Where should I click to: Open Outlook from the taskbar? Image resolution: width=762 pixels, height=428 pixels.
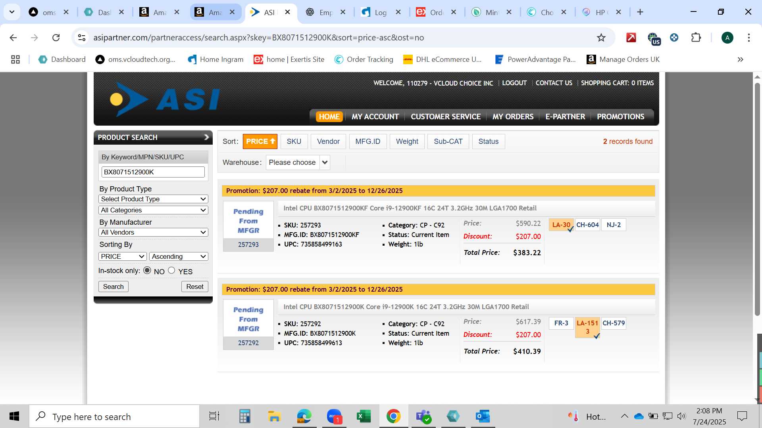click(x=483, y=417)
